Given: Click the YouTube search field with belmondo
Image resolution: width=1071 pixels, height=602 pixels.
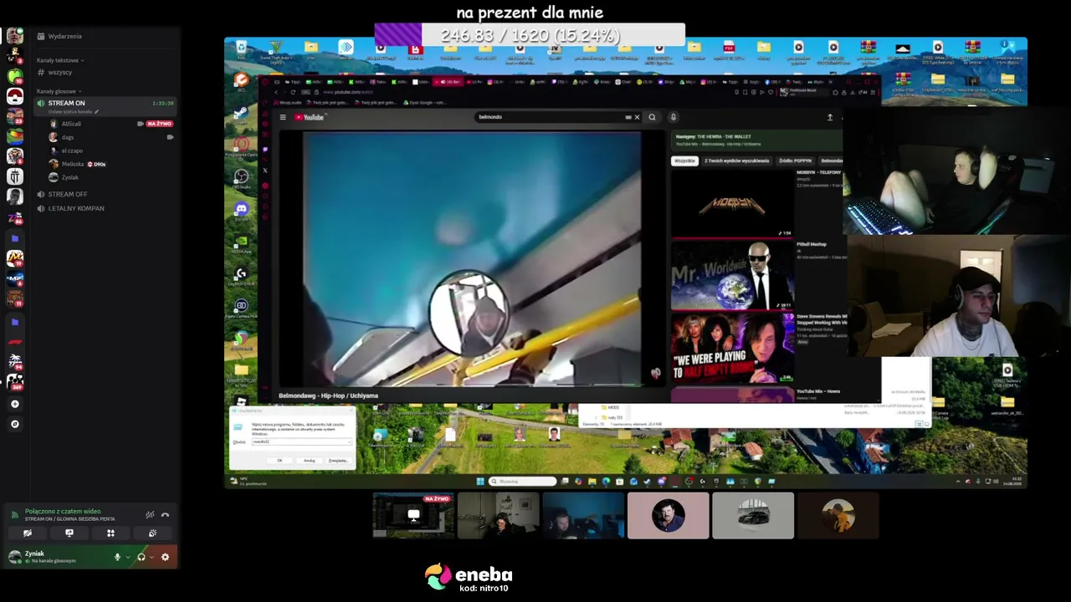Looking at the screenshot, I should [550, 117].
